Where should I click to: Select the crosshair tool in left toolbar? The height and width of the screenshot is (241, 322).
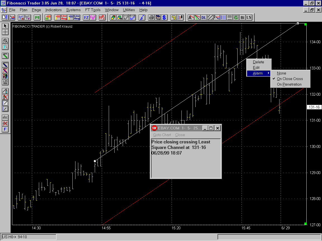5,32
